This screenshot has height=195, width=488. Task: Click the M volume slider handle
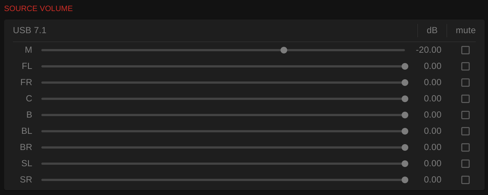pos(284,50)
